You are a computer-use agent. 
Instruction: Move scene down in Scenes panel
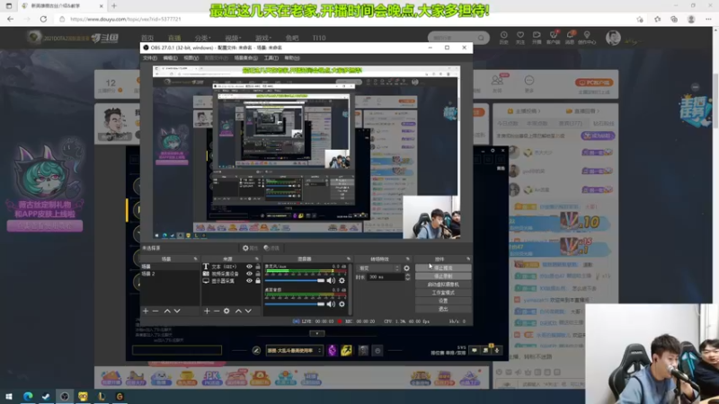point(177,311)
